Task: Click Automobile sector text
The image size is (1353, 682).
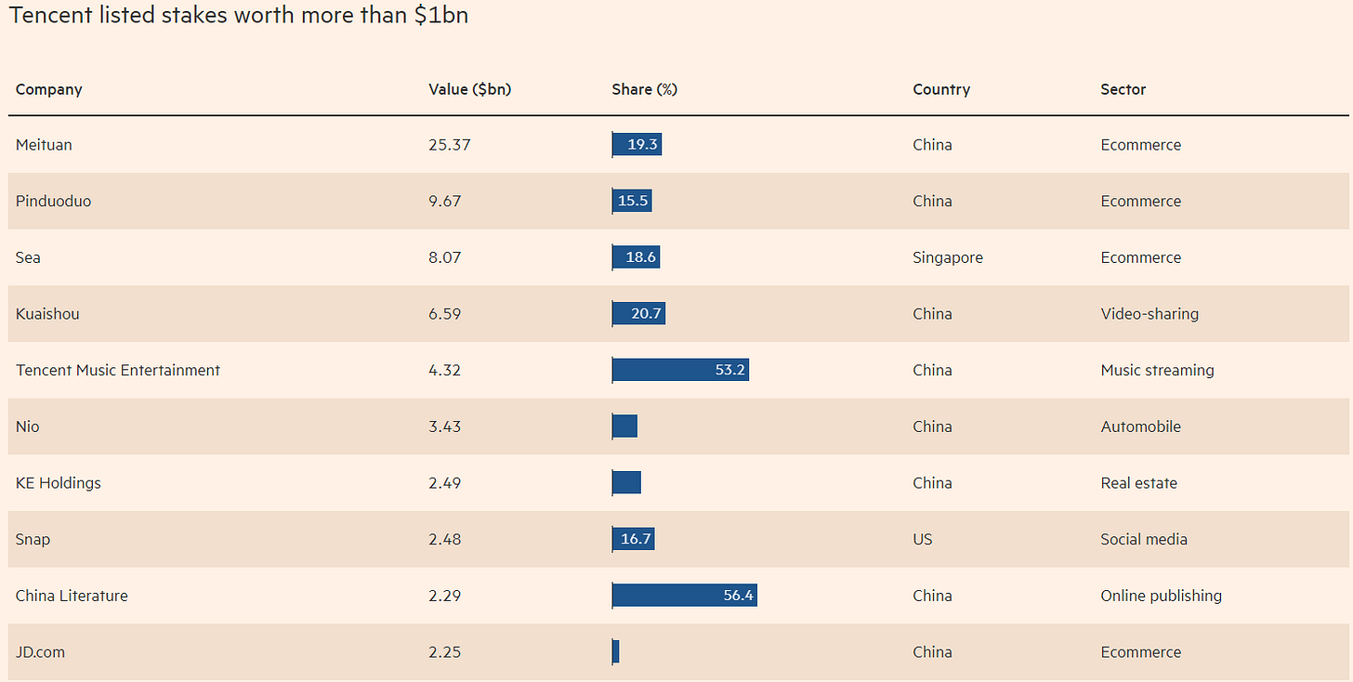Action: click(1140, 426)
